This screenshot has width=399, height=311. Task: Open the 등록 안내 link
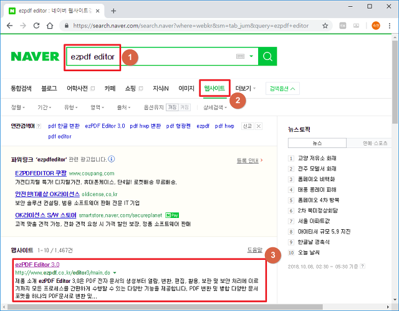249,160
